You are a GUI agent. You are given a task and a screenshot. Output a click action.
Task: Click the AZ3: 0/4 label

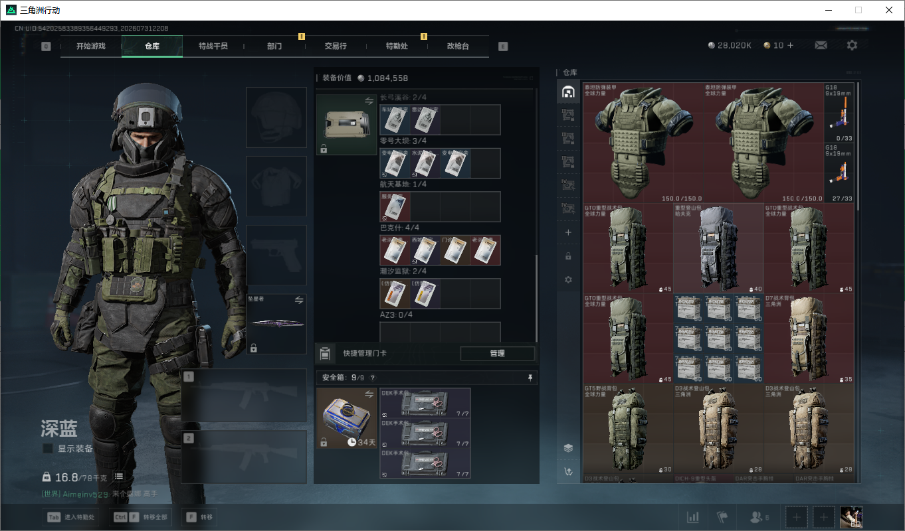pyautogui.click(x=396, y=315)
